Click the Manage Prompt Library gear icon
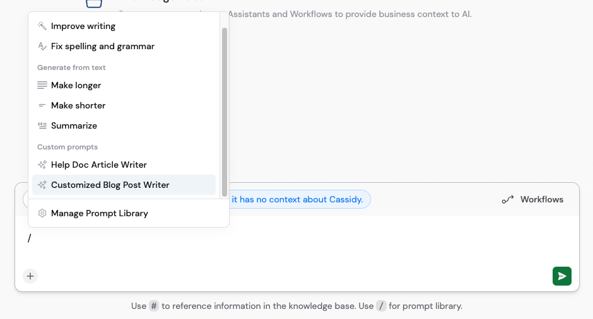Screen dimensions: 593x319 [x=42, y=213]
